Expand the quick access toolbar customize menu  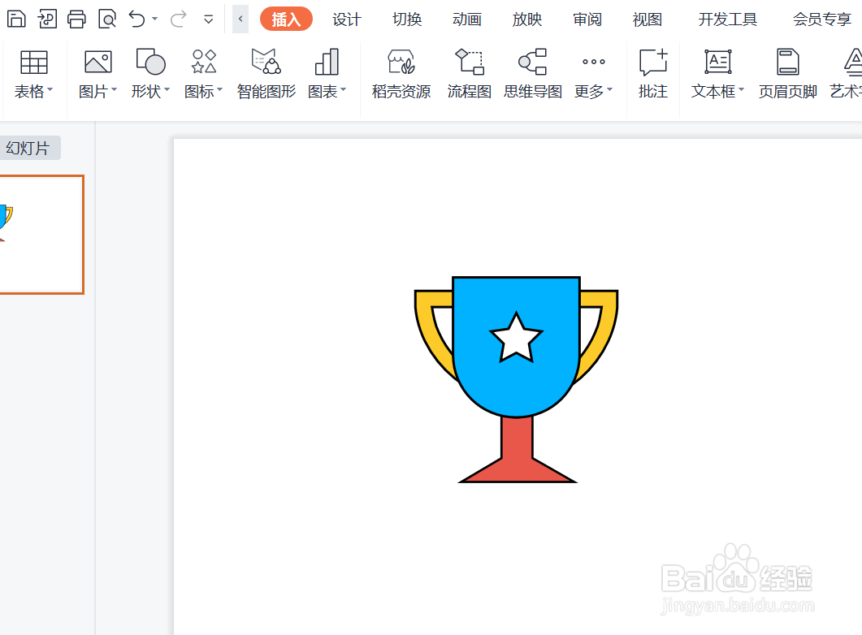click(x=208, y=19)
